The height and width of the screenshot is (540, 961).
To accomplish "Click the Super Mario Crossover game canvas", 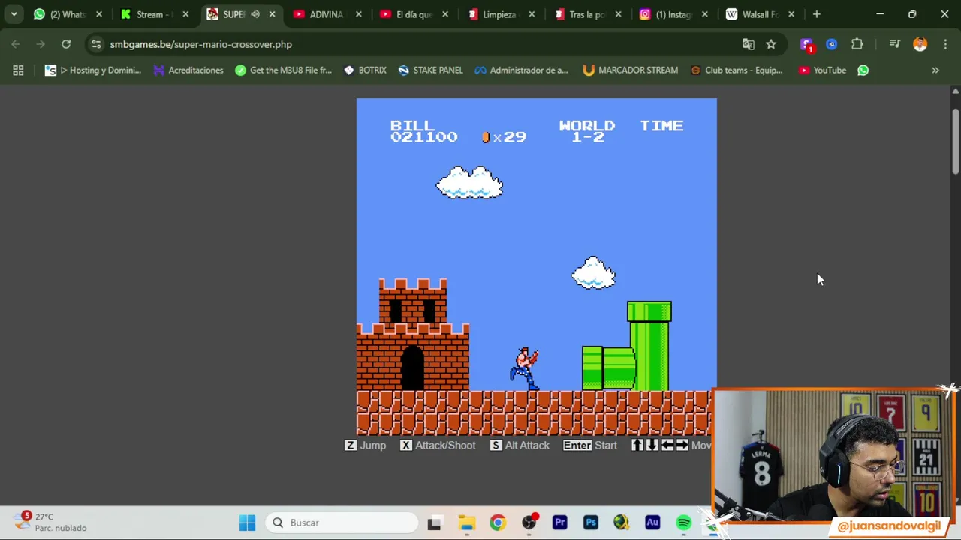I will coord(536,266).
